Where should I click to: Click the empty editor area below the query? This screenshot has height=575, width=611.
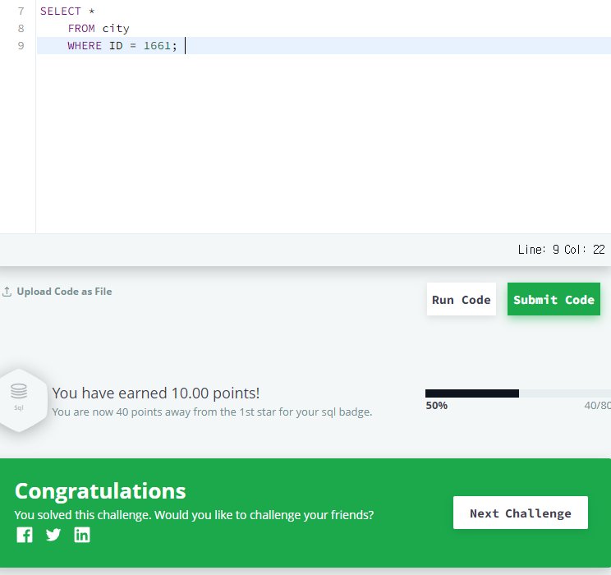[x=324, y=144]
